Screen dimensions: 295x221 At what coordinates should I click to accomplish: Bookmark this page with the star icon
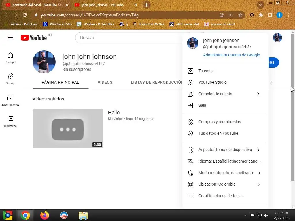[x=240, y=15]
